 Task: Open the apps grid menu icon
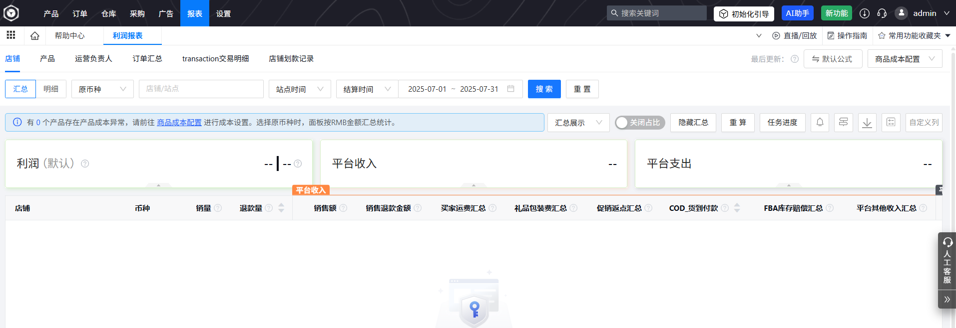pos(11,35)
